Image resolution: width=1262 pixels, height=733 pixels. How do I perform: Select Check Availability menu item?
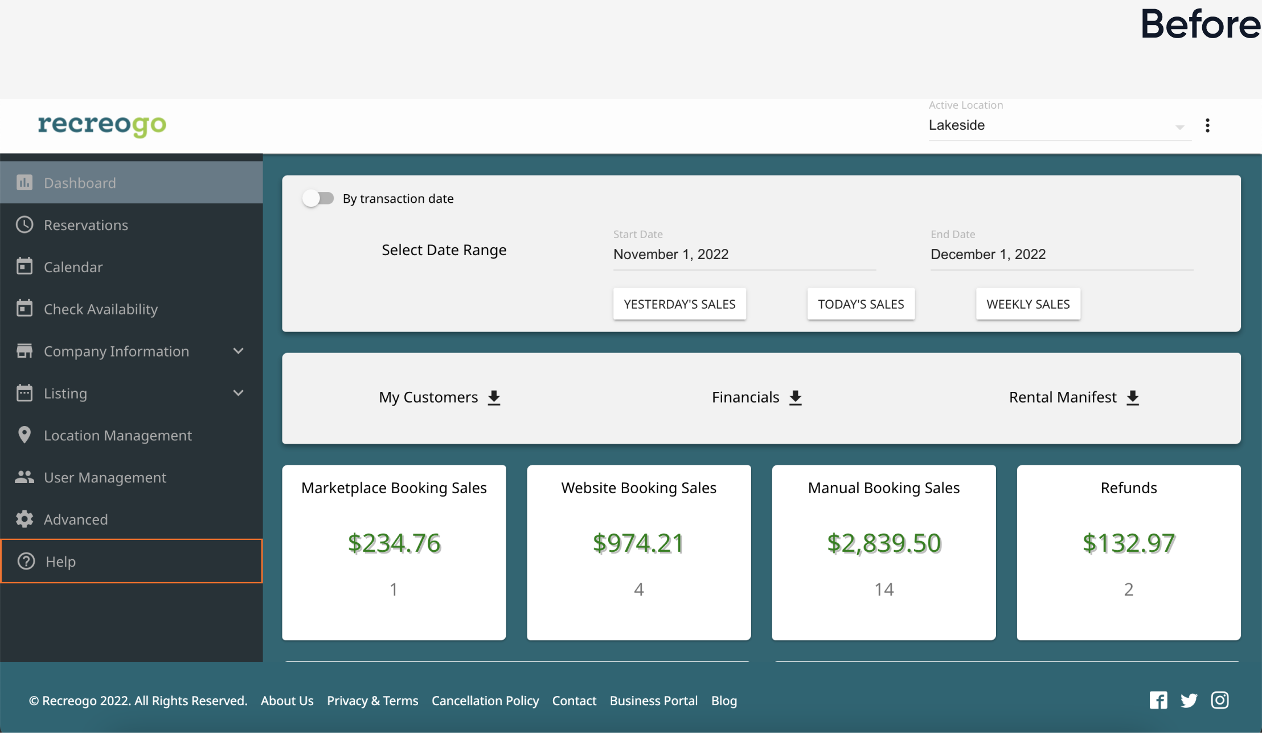point(132,309)
